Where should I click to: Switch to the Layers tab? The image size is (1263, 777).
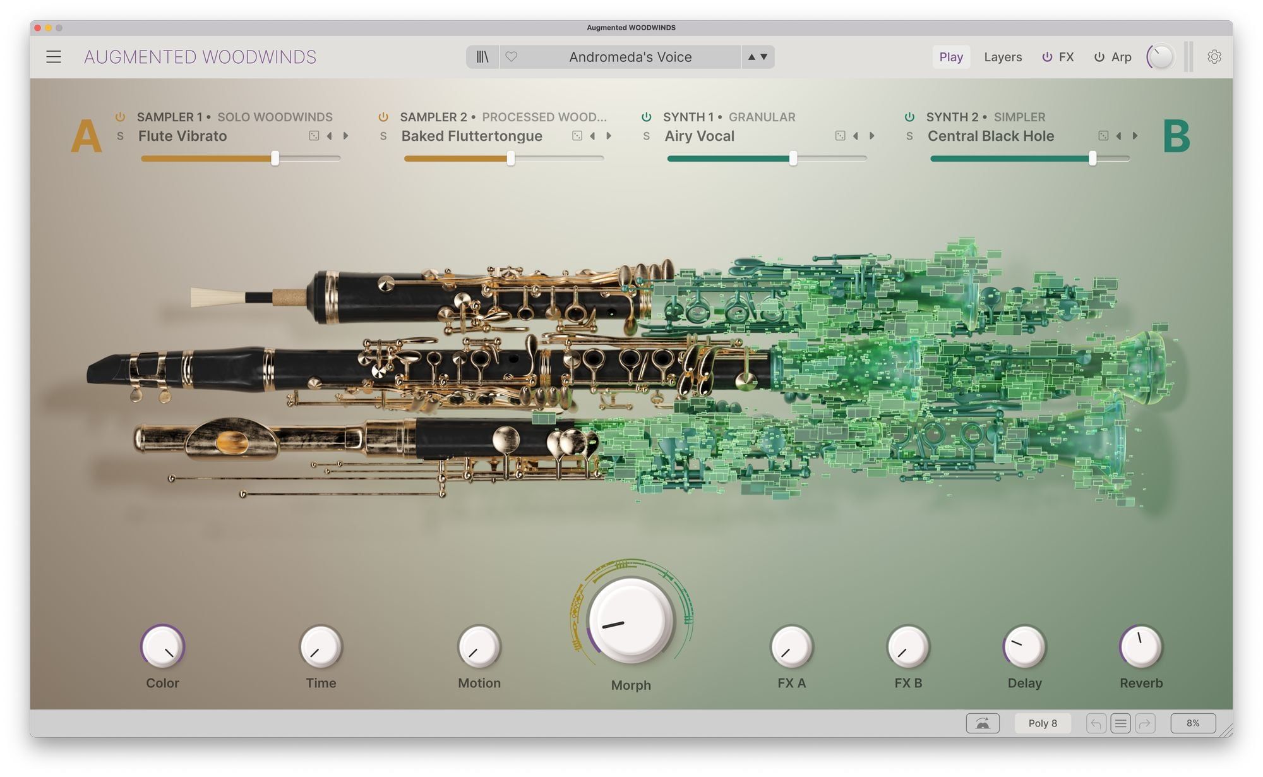(x=1002, y=57)
